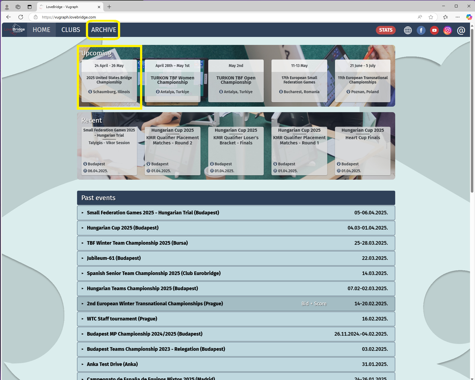The height and width of the screenshot is (380, 475).
Task: Expand 2nd European Winter Transnational Championships (Prague)
Action: click(236, 304)
